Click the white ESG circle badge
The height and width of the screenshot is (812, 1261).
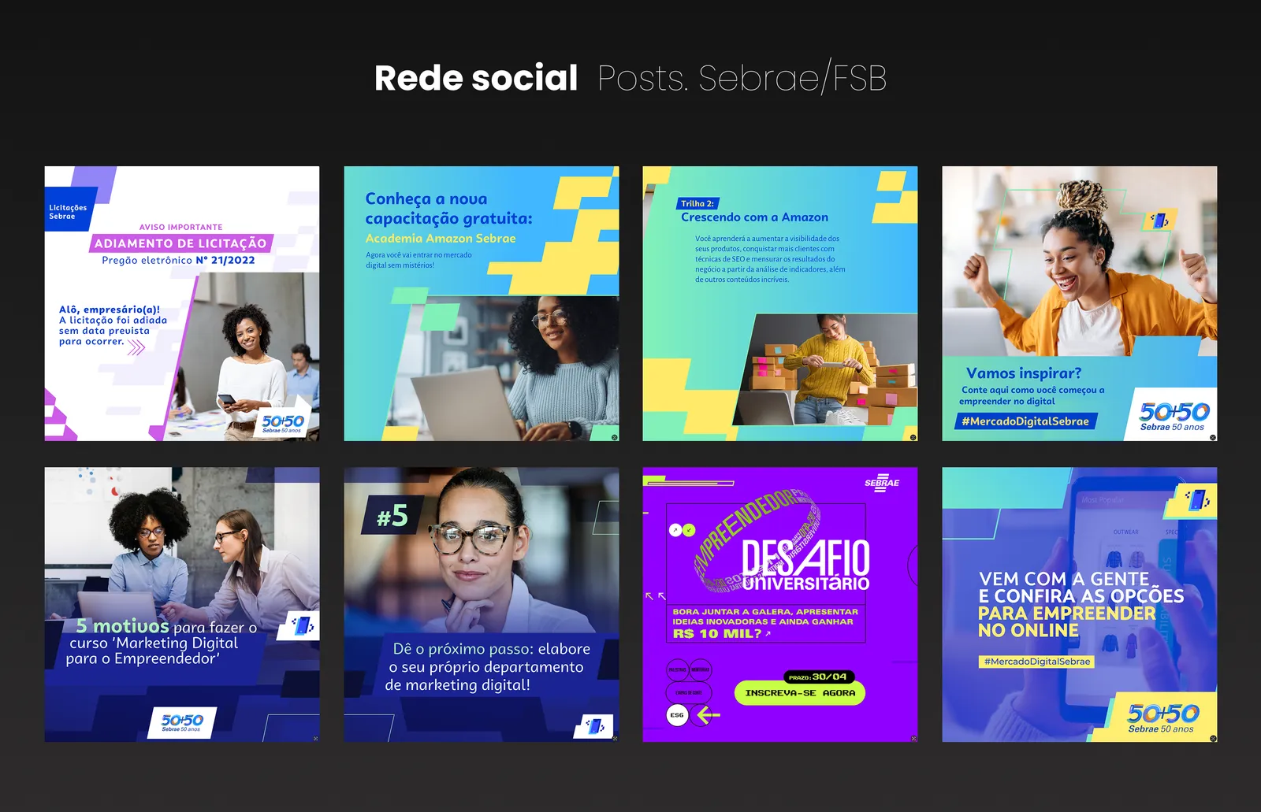tap(677, 715)
